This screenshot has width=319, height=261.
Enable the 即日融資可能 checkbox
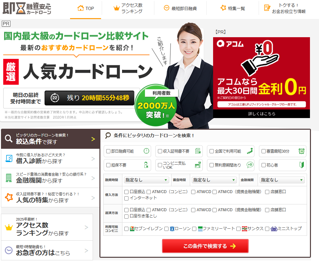(x=108, y=151)
